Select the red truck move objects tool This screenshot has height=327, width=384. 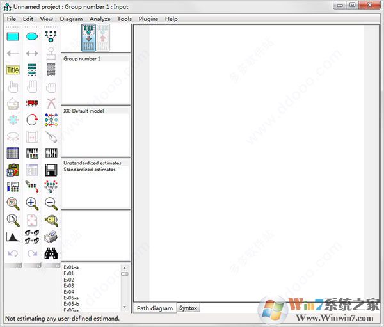click(x=32, y=103)
